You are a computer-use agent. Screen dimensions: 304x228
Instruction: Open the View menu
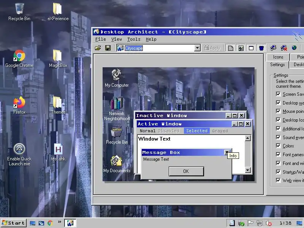[116, 39]
